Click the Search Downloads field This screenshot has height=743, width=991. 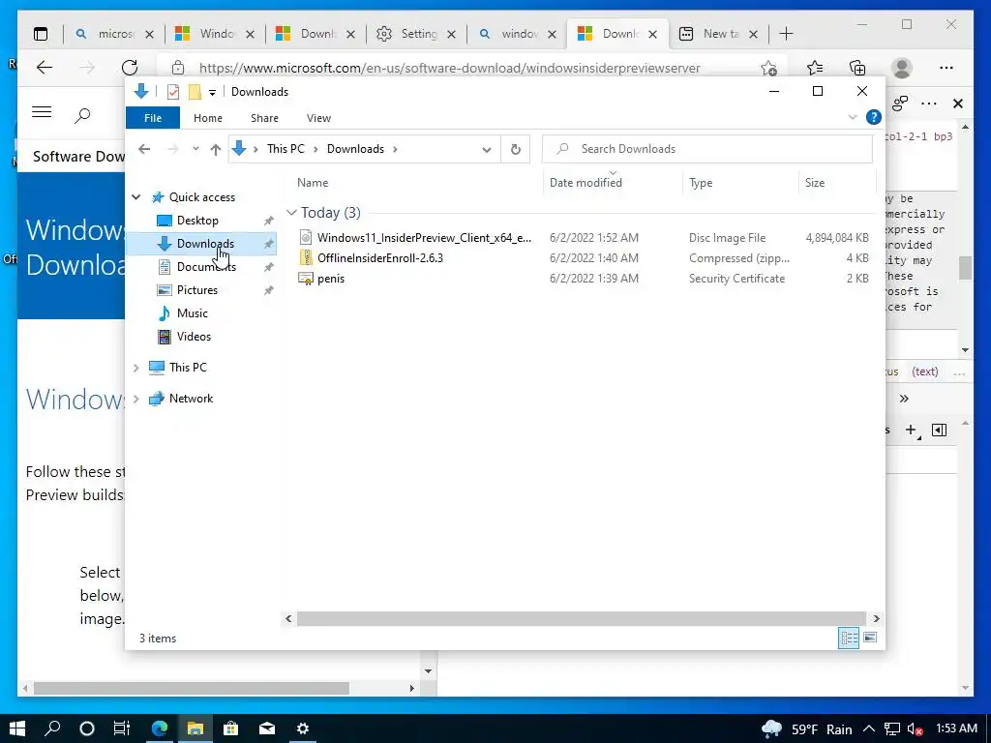click(707, 149)
